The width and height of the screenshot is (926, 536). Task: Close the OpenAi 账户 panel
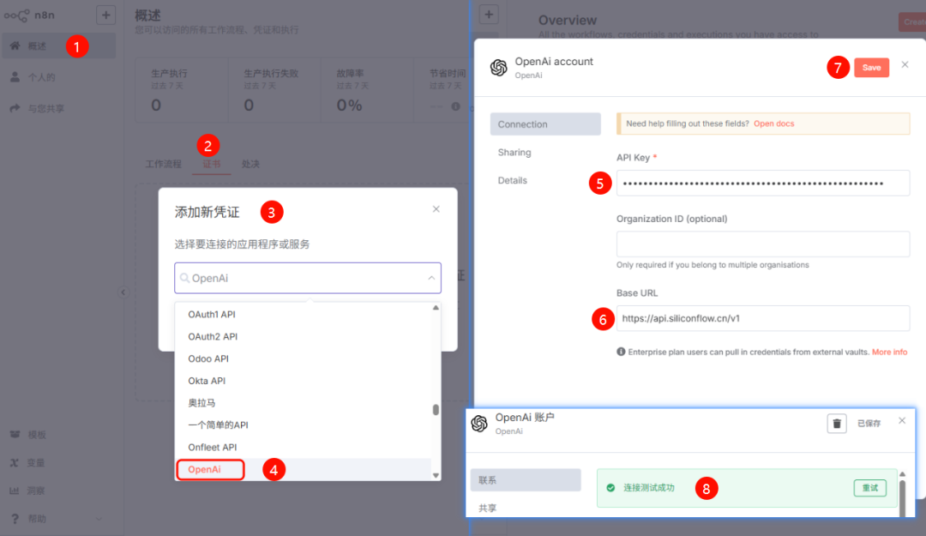click(x=902, y=421)
